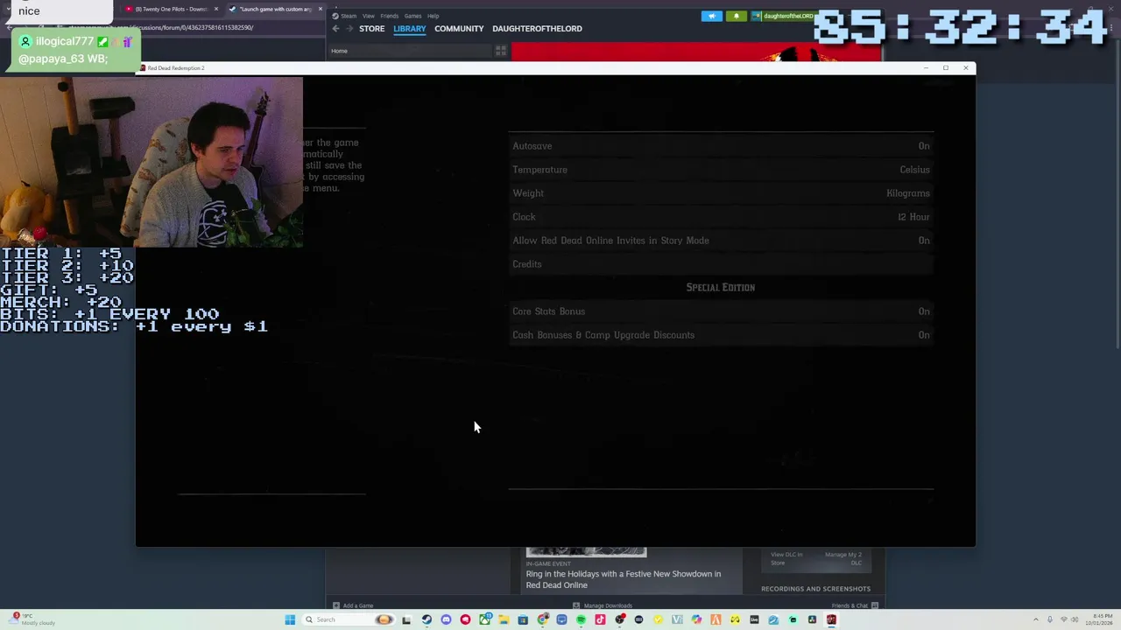The height and width of the screenshot is (630, 1121).
Task: Click View DLC in Store
Action: [786, 558]
